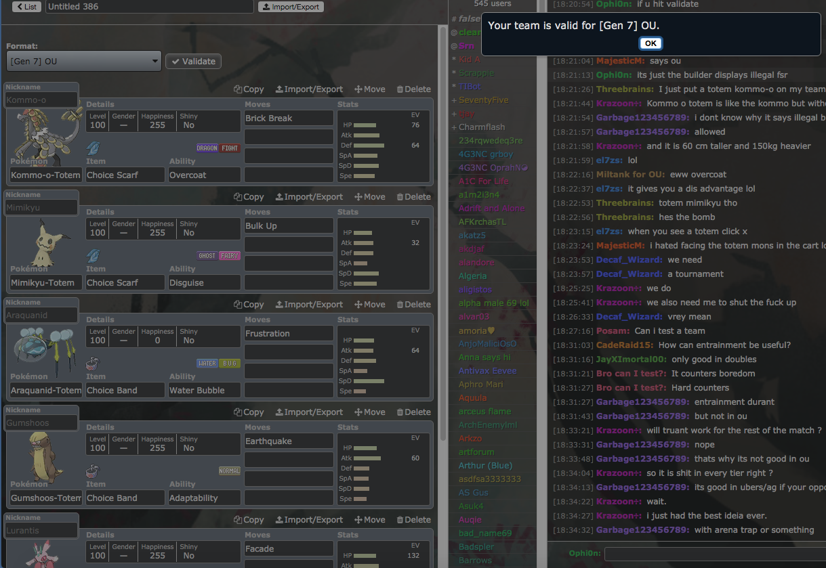Click user Antivax Eevee in user list
Screen dimensions: 826x568
pyautogui.click(x=487, y=370)
